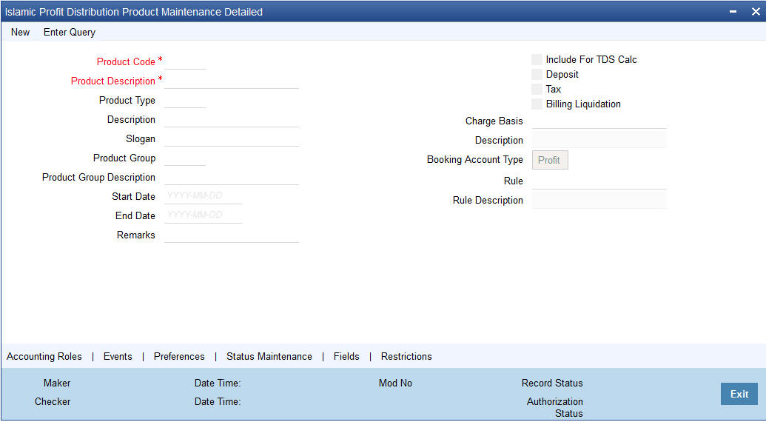This screenshot has height=422, width=766.
Task: Click the Charge Basis field
Action: (x=599, y=121)
